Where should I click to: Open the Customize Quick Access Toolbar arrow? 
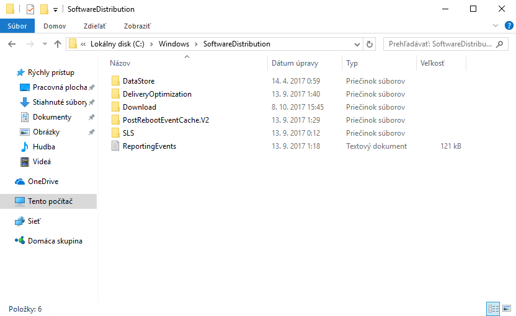[x=55, y=9]
